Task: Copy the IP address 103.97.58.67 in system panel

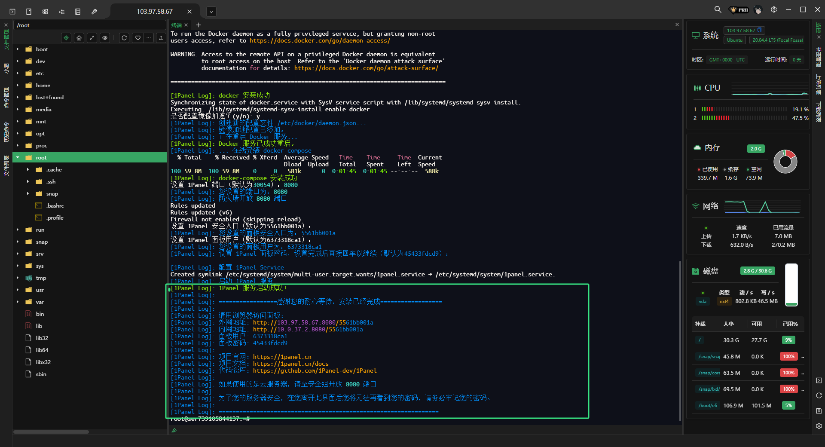Action: (x=760, y=30)
